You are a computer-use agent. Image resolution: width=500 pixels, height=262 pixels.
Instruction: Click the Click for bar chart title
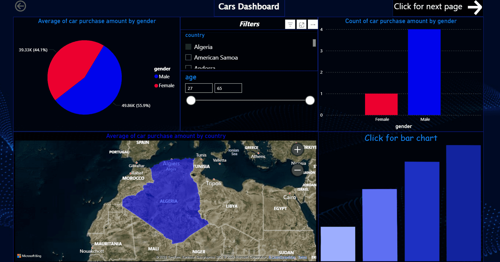pos(401,138)
